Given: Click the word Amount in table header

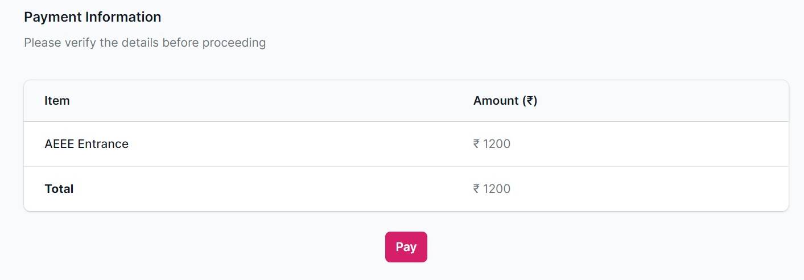Looking at the screenshot, I should (x=495, y=101).
